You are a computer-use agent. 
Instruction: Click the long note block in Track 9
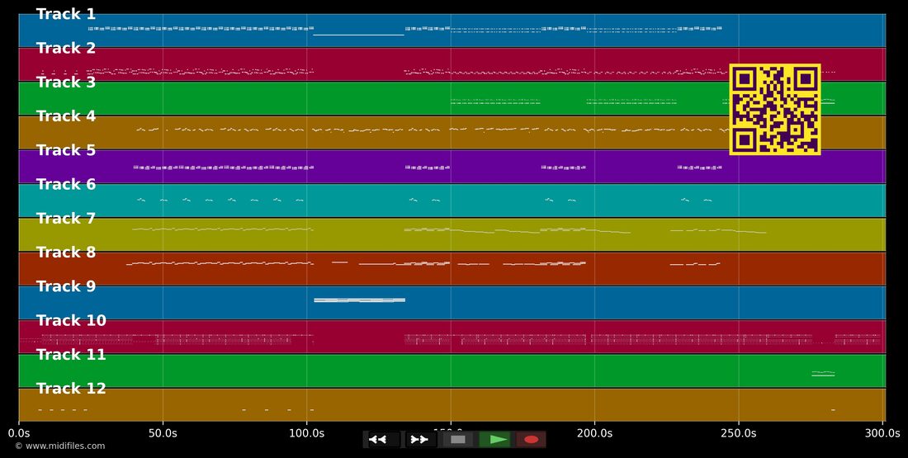tap(359, 300)
